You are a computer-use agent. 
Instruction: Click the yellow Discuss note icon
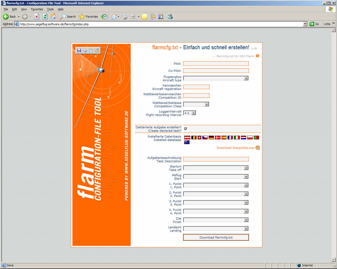point(144,17)
